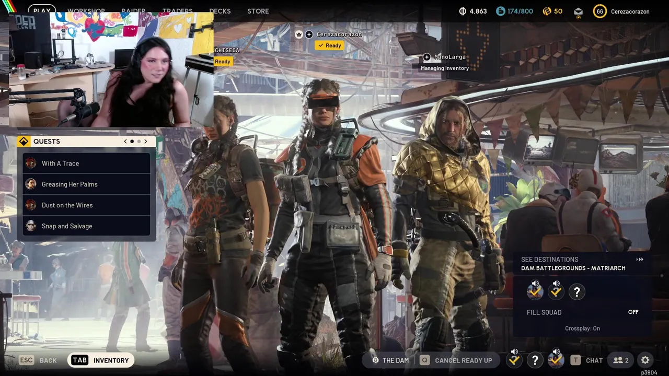This screenshot has height=376, width=669.
Task: Click the level 66 badge circle
Action: point(599,11)
